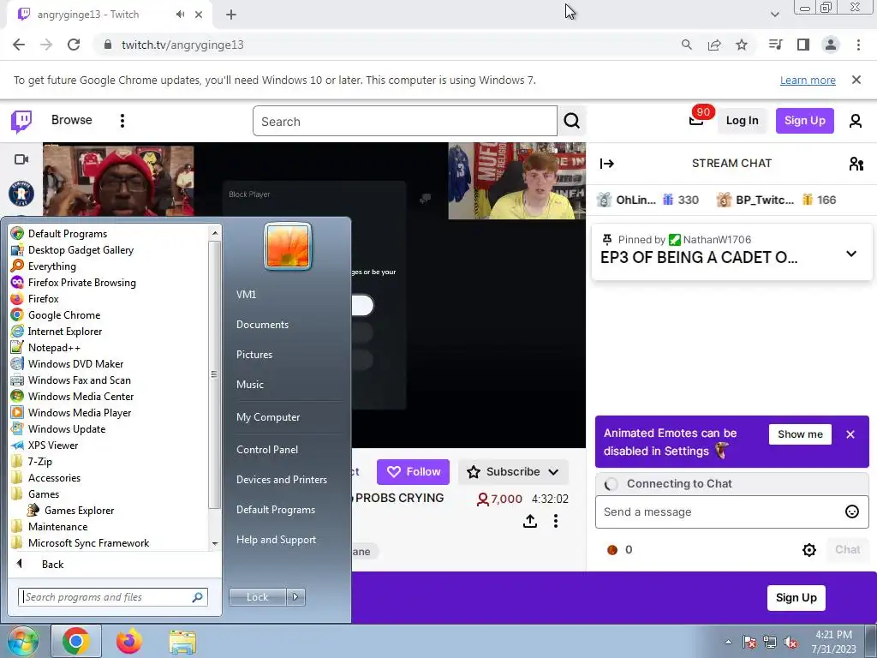877x658 pixels.
Task: Click the Windows Start orb
Action: [x=22, y=641]
